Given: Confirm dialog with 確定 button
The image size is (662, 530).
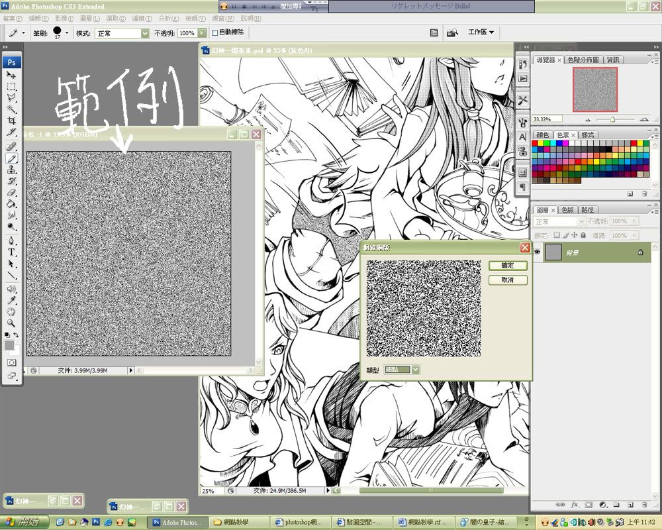Looking at the screenshot, I should pyautogui.click(x=508, y=266).
